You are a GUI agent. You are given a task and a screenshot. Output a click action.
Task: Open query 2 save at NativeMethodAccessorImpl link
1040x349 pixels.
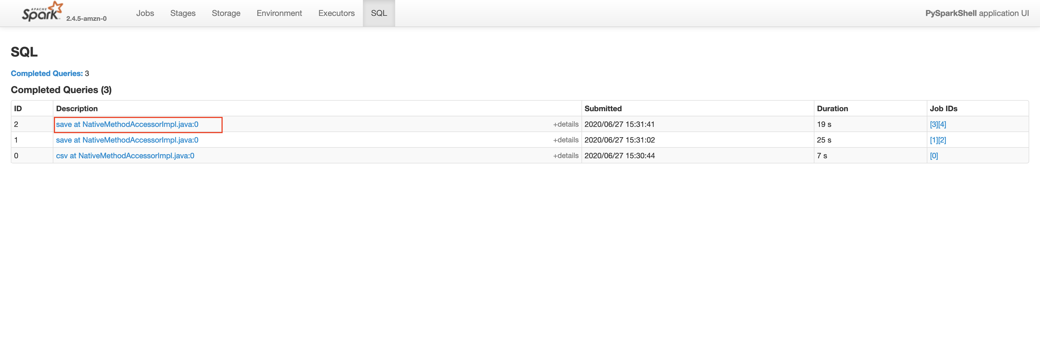[127, 124]
